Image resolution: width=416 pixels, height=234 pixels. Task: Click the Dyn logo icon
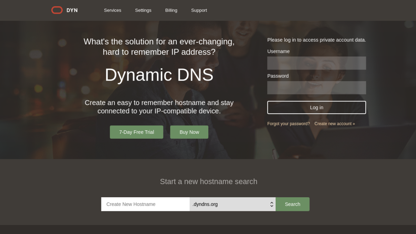click(57, 10)
